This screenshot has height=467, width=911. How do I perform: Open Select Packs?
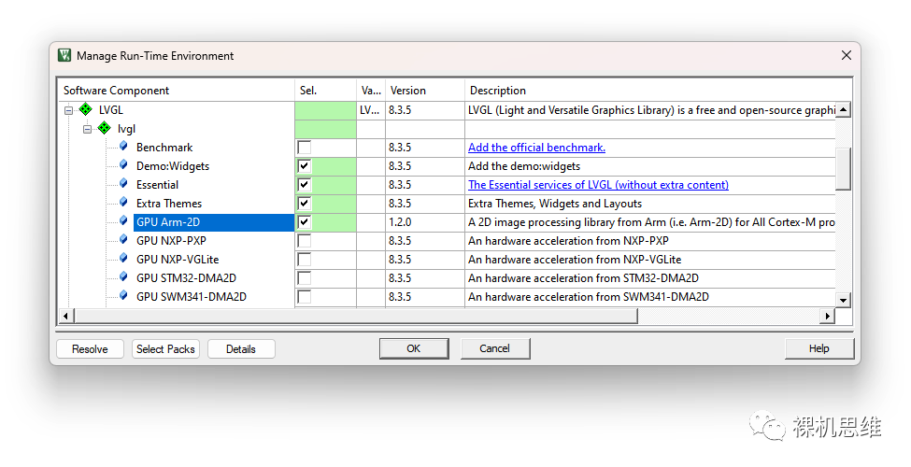click(165, 349)
